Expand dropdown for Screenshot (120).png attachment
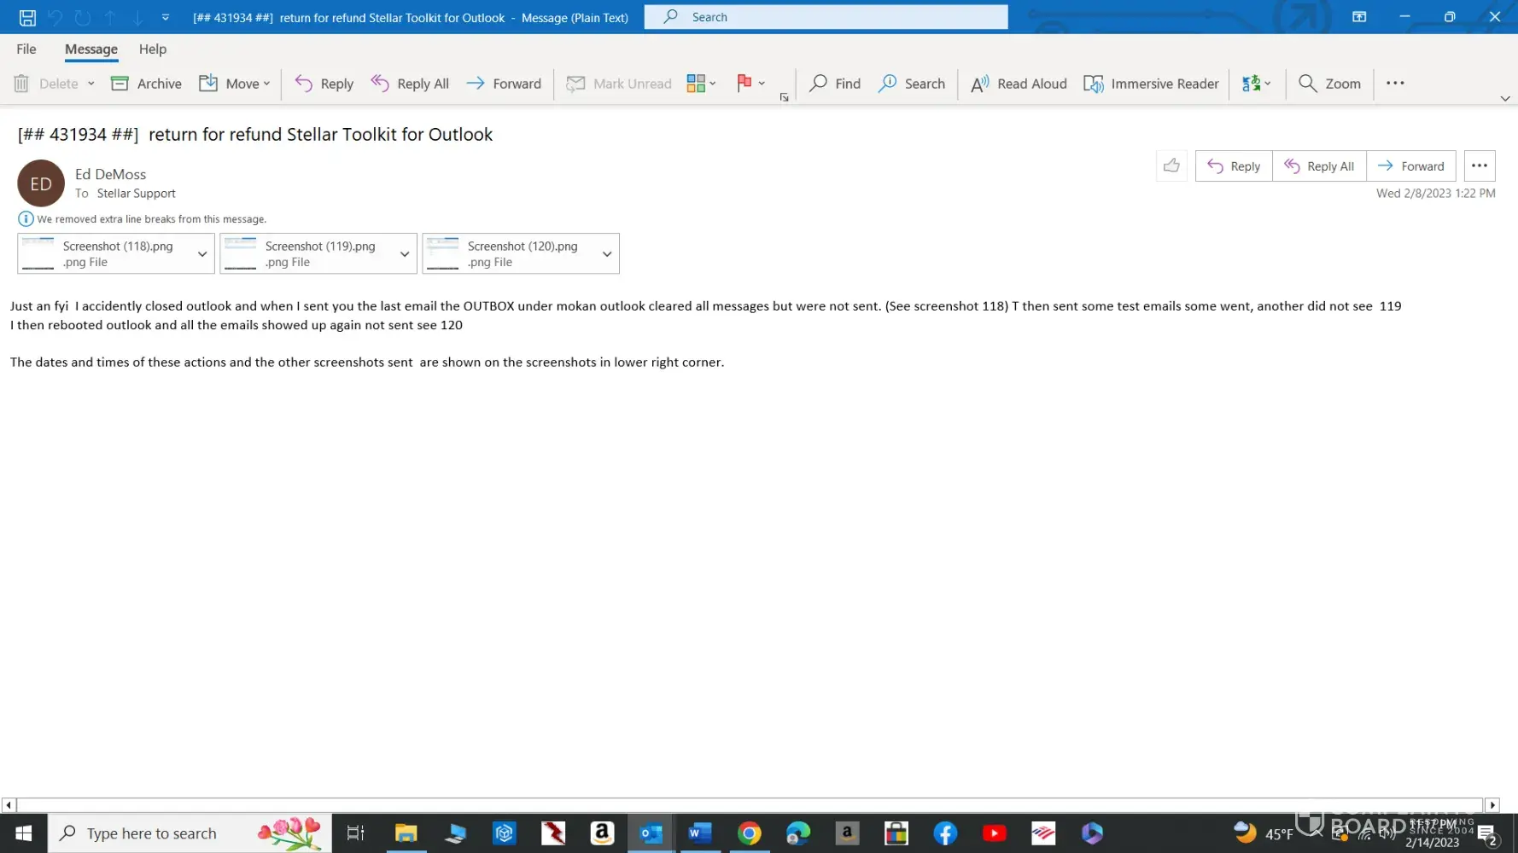 point(607,253)
